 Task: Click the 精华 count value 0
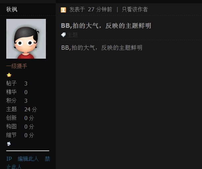(x=26, y=92)
